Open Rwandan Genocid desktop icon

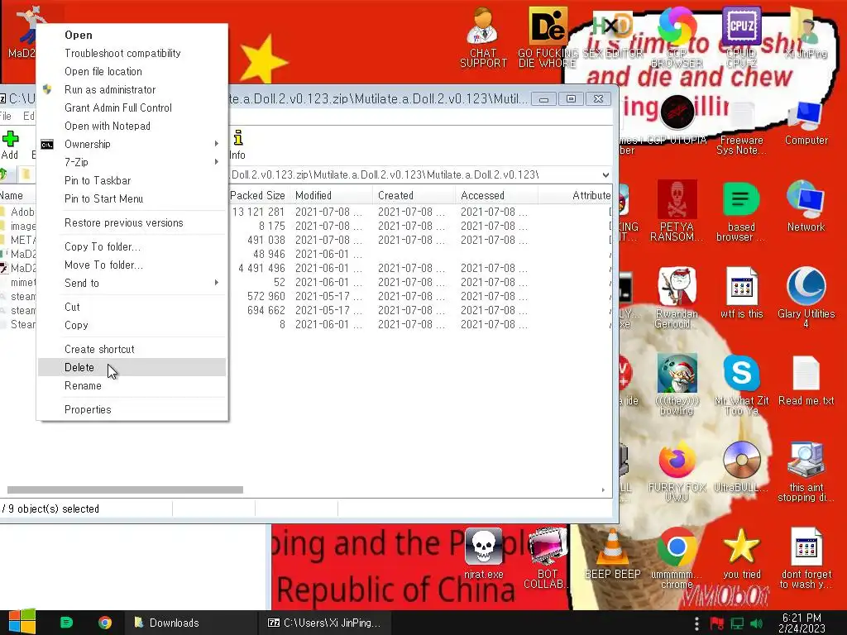[677, 298]
